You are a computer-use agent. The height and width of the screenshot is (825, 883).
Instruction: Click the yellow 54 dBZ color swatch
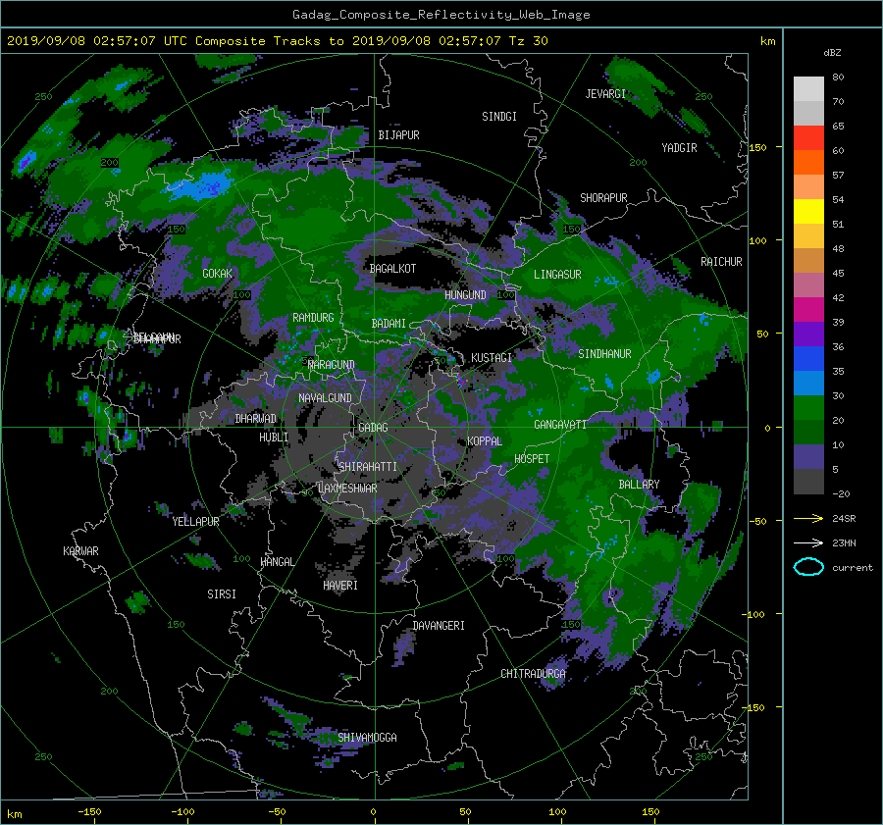[x=808, y=211]
